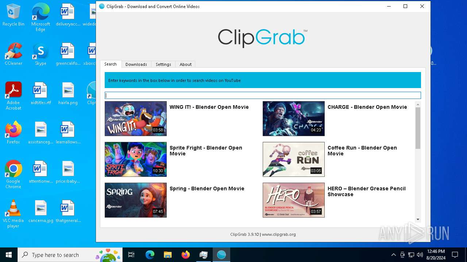The image size is (467, 262).
Task: Focus the YouTube keyword search box
Action: coord(263,95)
